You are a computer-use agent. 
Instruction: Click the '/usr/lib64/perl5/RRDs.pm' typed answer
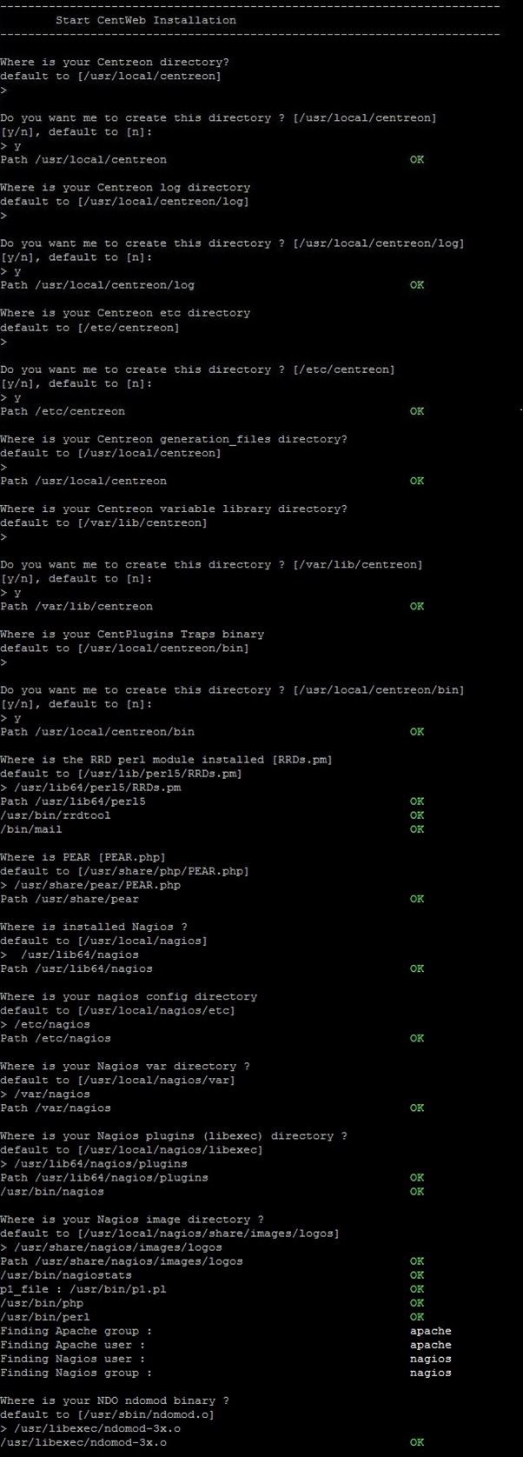click(x=97, y=788)
